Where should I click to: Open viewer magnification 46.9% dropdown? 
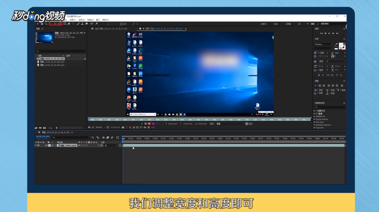(101, 127)
